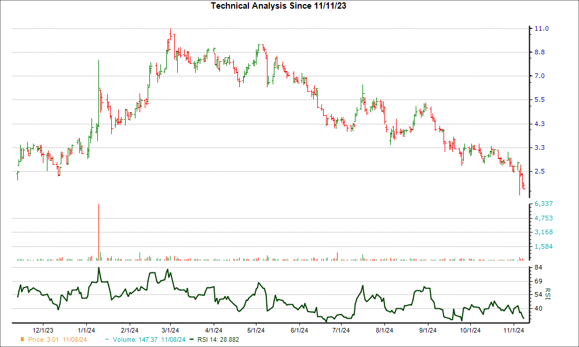This screenshot has height=347, width=579.
Task: Click the 4.3 price axis label
Action: click(540, 124)
